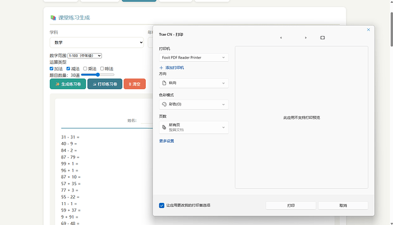Click the plus icon beside 添加打印机

point(161,68)
